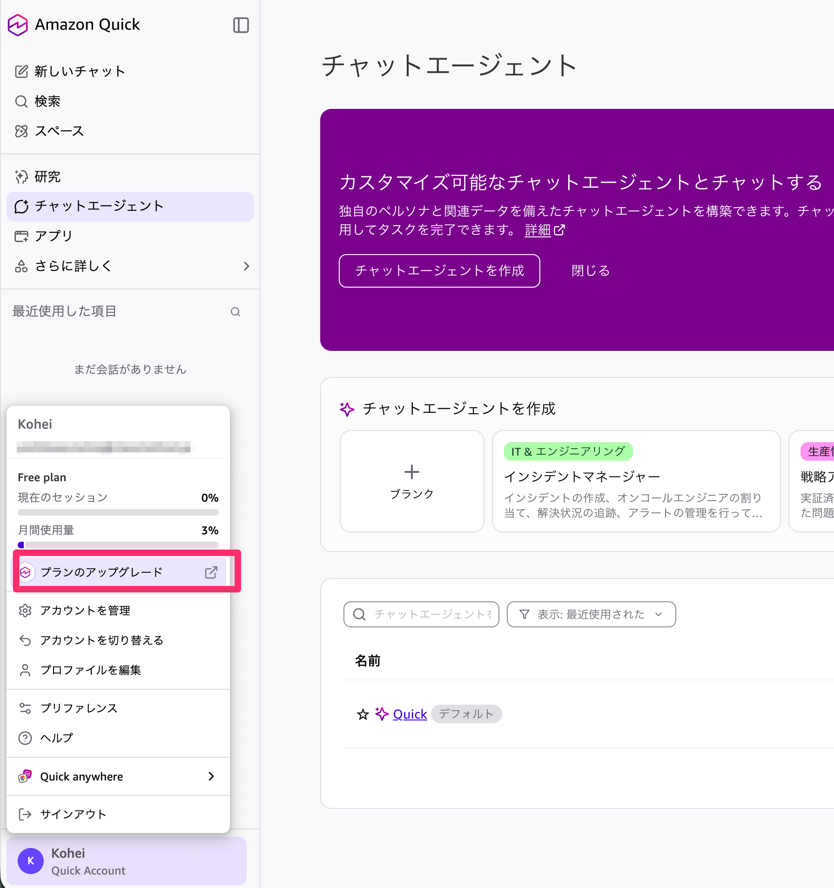Open プリファレンス

[118, 708]
